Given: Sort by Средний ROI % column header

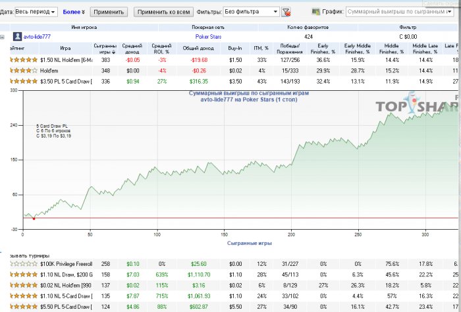Looking at the screenshot, I should 161,48.
